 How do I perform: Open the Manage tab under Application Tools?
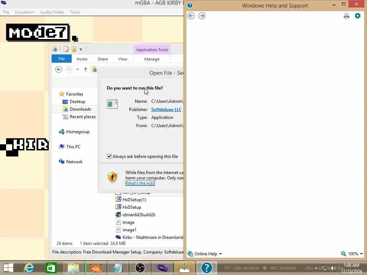(x=152, y=59)
